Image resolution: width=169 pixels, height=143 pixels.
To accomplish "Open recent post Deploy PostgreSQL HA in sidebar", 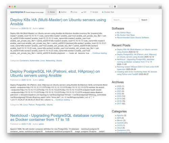I will 137,55.
